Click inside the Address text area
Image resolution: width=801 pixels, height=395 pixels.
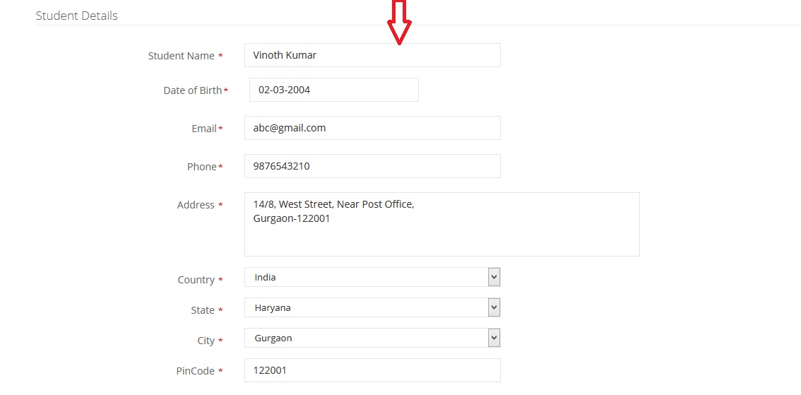[441, 224]
